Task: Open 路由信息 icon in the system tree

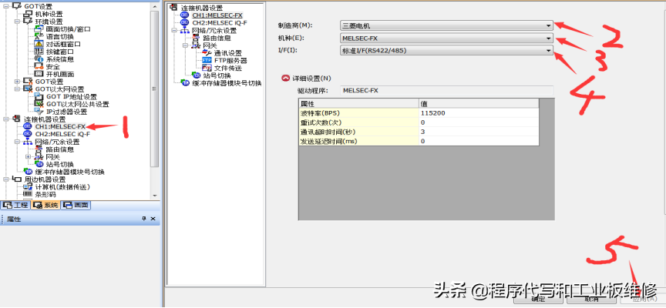Action: [x=39, y=149]
